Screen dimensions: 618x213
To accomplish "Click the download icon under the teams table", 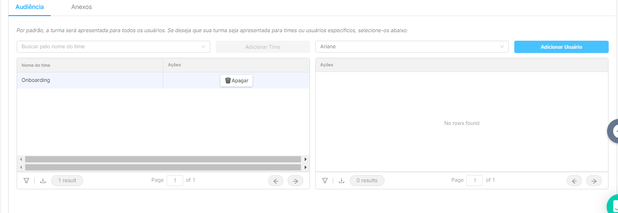I will [x=43, y=180].
